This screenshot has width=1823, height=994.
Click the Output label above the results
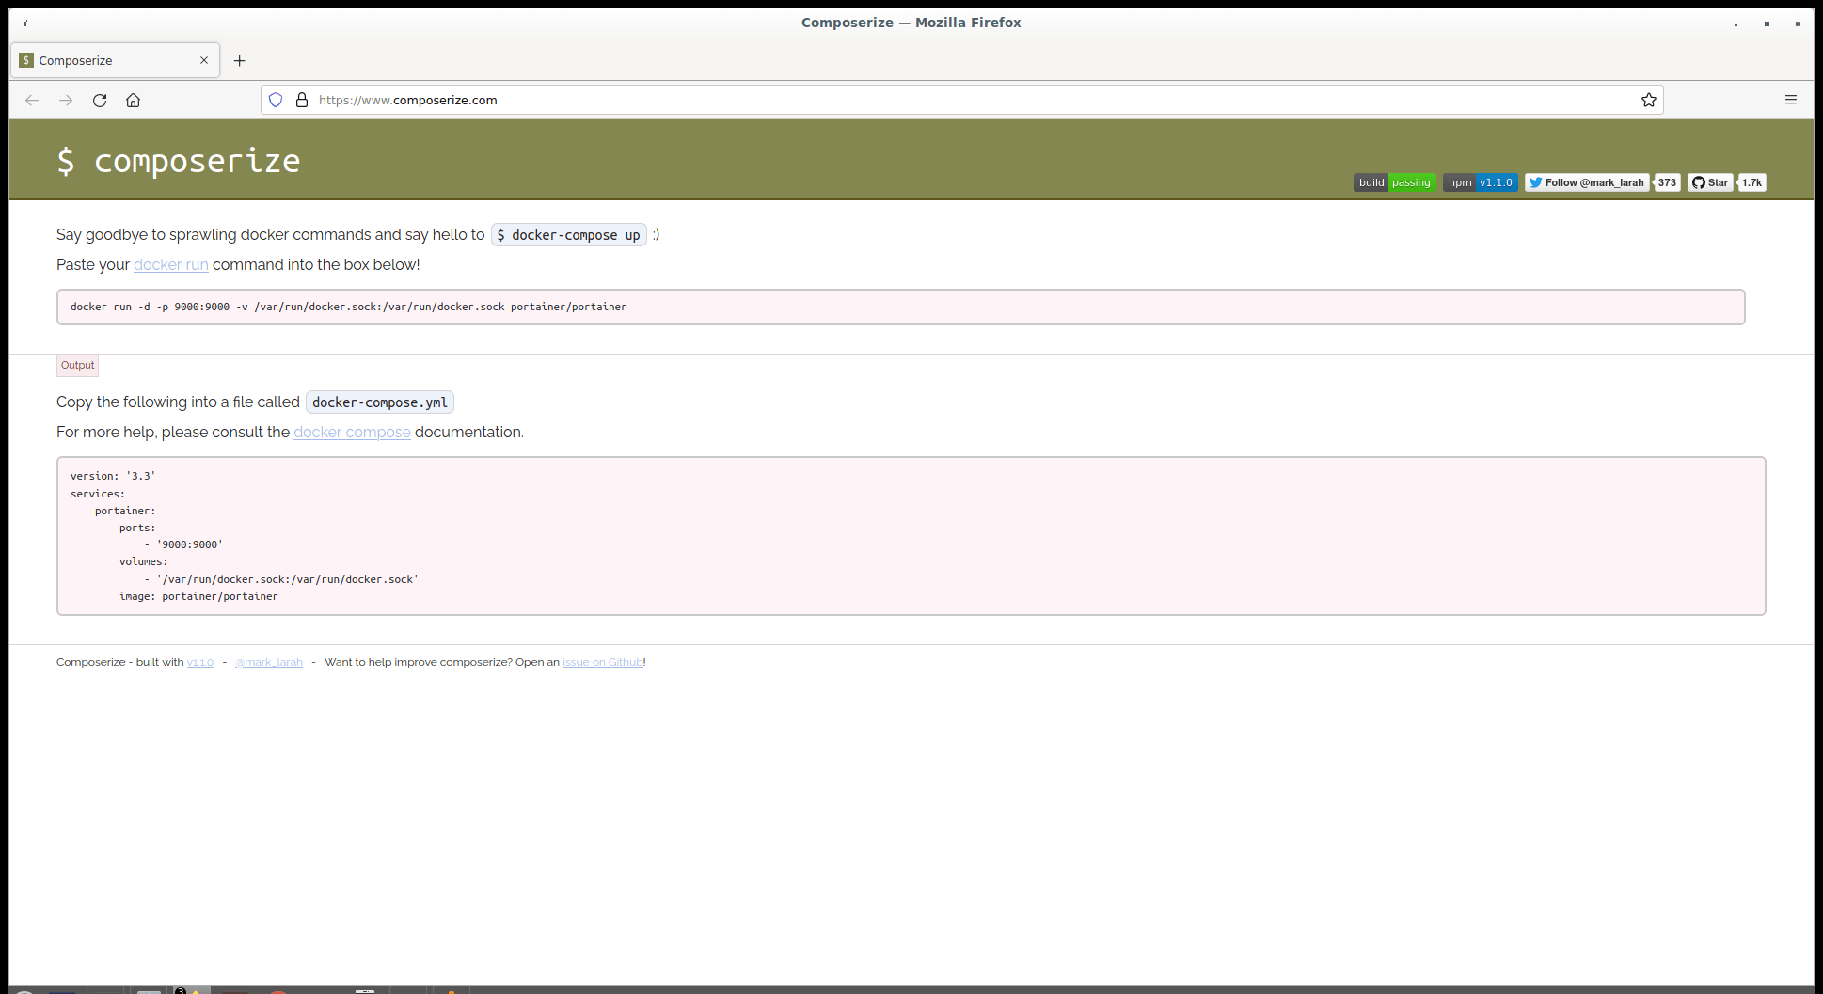(x=77, y=365)
